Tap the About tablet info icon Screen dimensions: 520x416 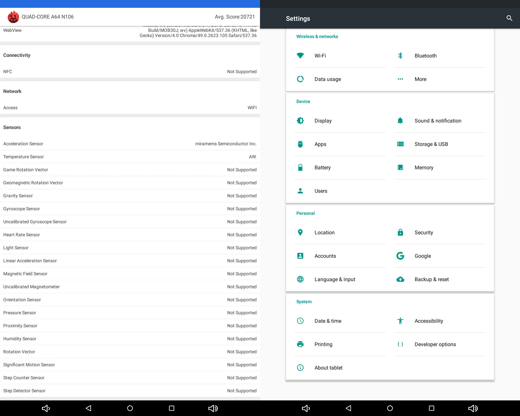point(300,368)
